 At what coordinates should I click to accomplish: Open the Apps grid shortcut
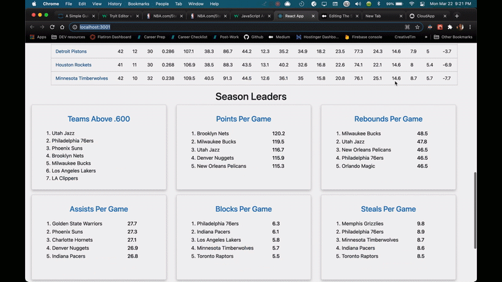point(38,37)
